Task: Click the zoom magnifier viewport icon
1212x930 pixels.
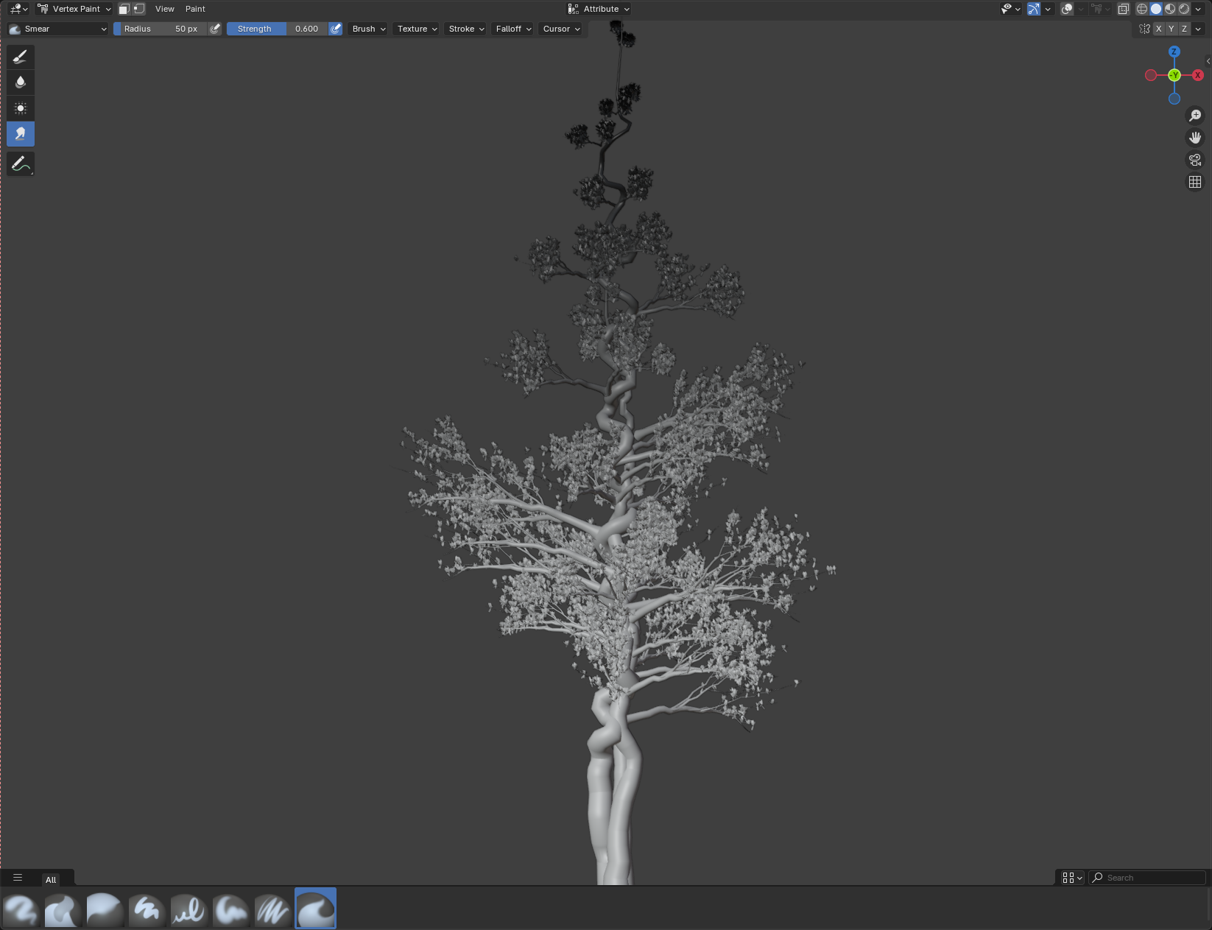Action: pos(1195,116)
